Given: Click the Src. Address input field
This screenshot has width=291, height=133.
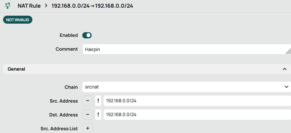Looking at the screenshot, I should point(197,101).
